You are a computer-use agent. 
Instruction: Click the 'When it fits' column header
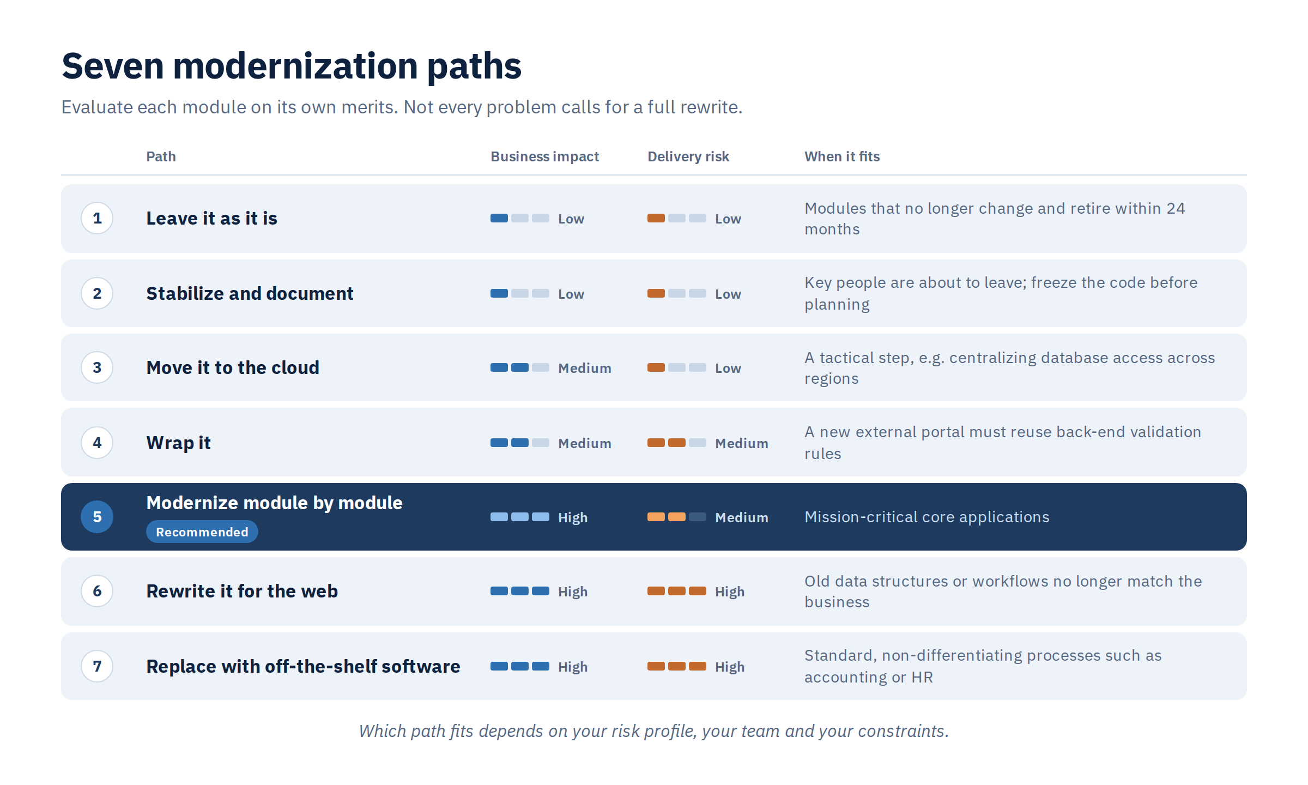842,156
